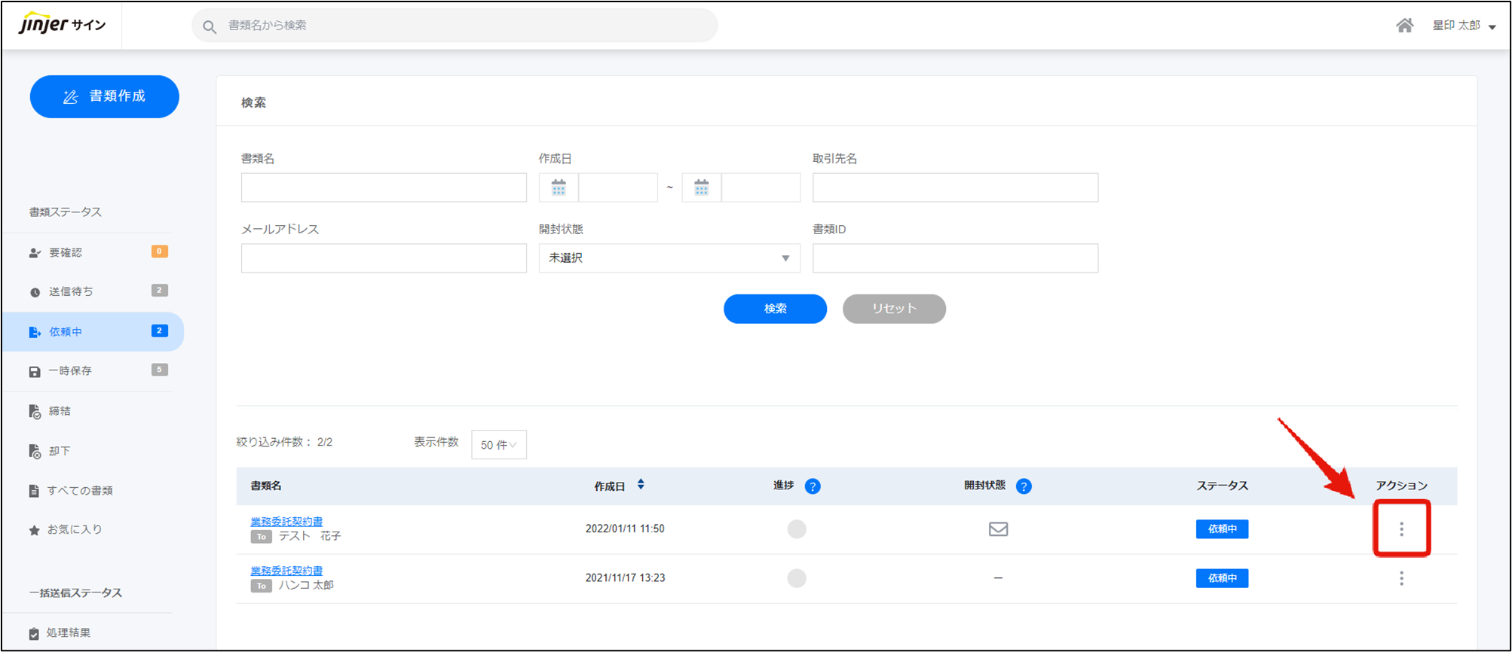
Task: Open the action menu for the 2021/11/17 document
Action: coord(1401,578)
